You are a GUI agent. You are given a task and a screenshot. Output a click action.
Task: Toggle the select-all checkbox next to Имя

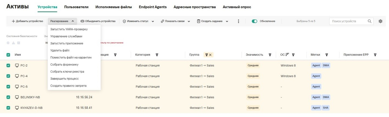(8, 55)
